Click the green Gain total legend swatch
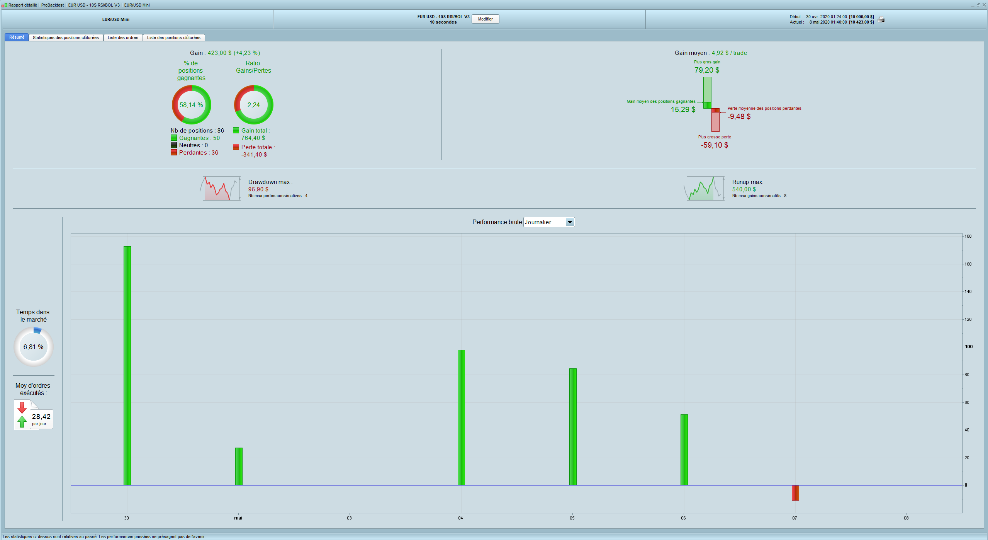Viewport: 988px width, 540px height. (236, 131)
